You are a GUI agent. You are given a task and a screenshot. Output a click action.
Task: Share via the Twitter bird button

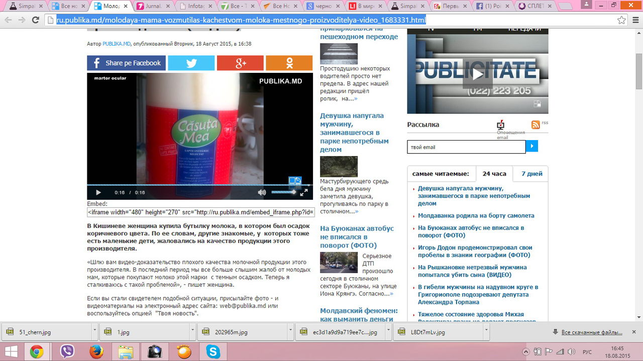point(191,63)
